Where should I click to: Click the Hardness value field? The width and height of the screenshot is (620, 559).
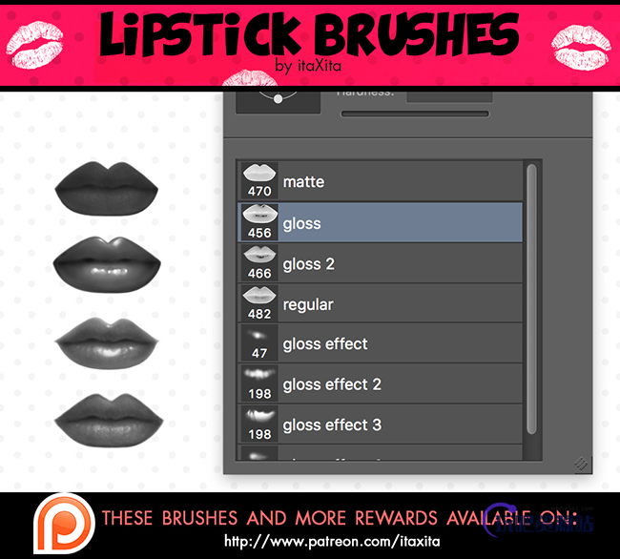point(449,96)
